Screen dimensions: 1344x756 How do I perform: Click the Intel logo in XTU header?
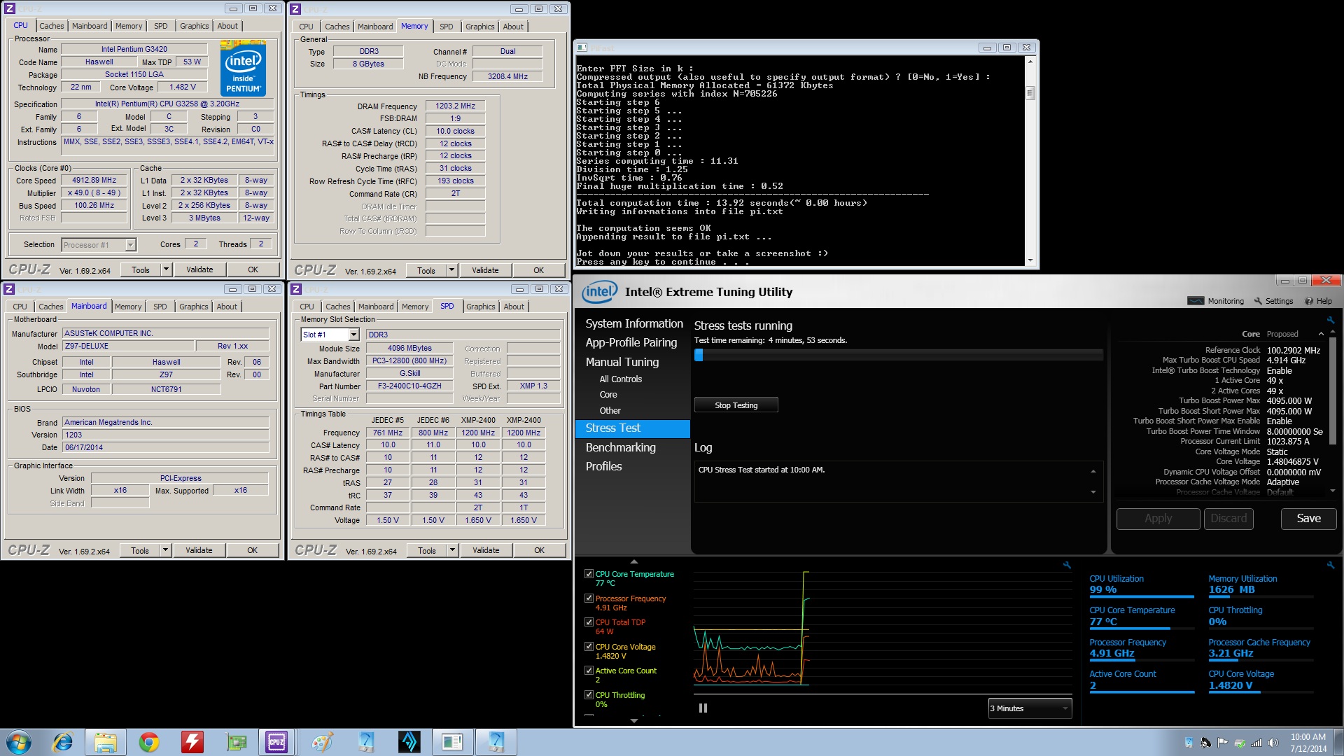(599, 292)
